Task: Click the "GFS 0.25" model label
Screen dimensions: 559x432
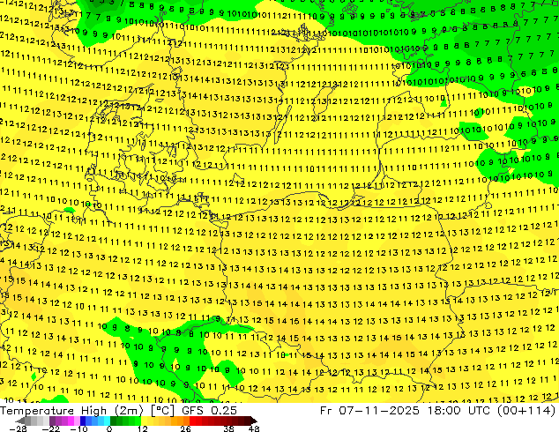Action: pos(209,411)
